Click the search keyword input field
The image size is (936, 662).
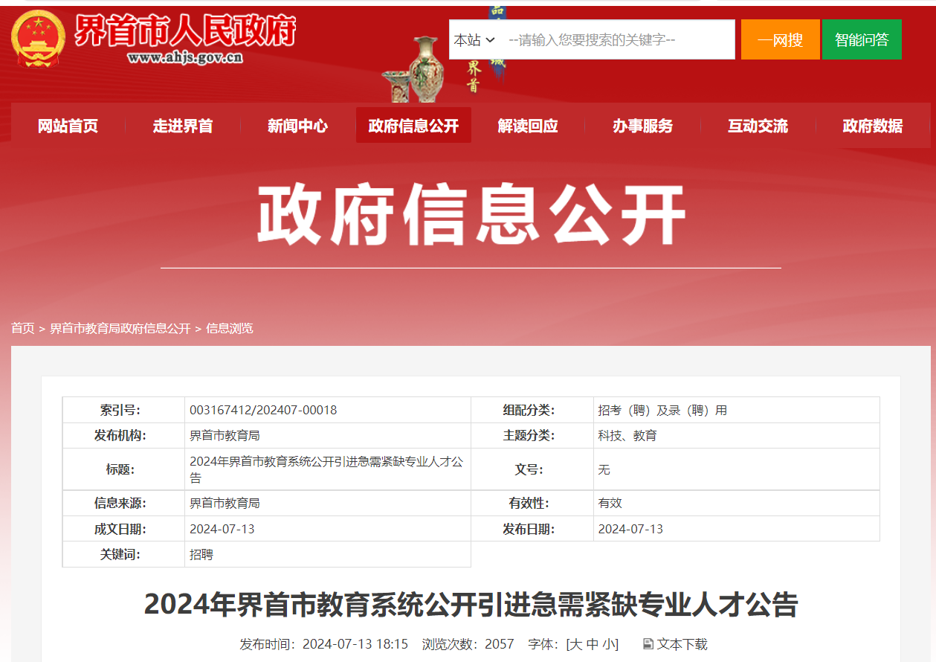tap(617, 40)
